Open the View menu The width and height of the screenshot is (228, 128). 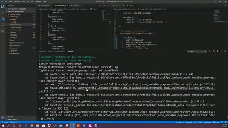point(23,2)
